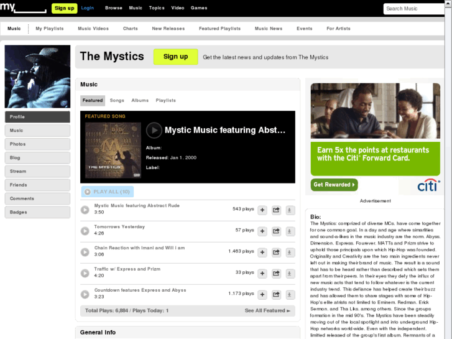View New Releases
This screenshot has height=339, width=452.
click(x=168, y=29)
